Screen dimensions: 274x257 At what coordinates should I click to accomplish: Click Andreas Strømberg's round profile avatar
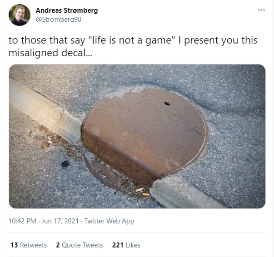[20, 15]
